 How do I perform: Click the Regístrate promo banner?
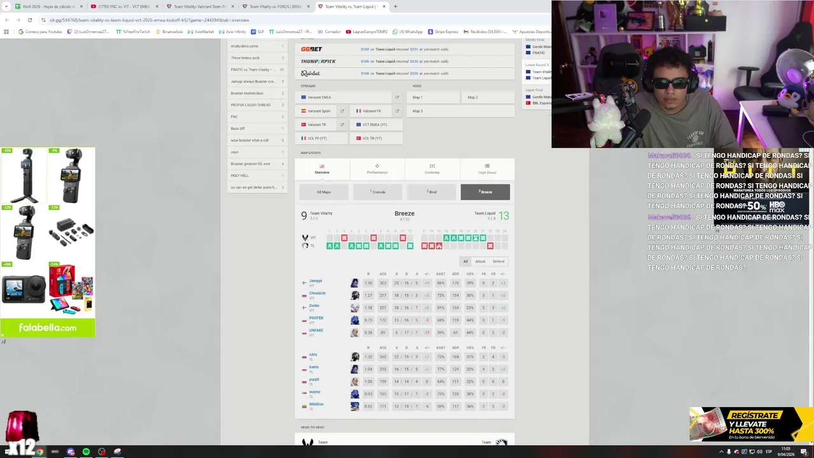[x=752, y=424]
